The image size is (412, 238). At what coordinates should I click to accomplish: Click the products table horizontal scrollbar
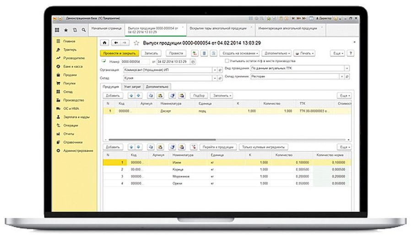[x=162, y=140]
